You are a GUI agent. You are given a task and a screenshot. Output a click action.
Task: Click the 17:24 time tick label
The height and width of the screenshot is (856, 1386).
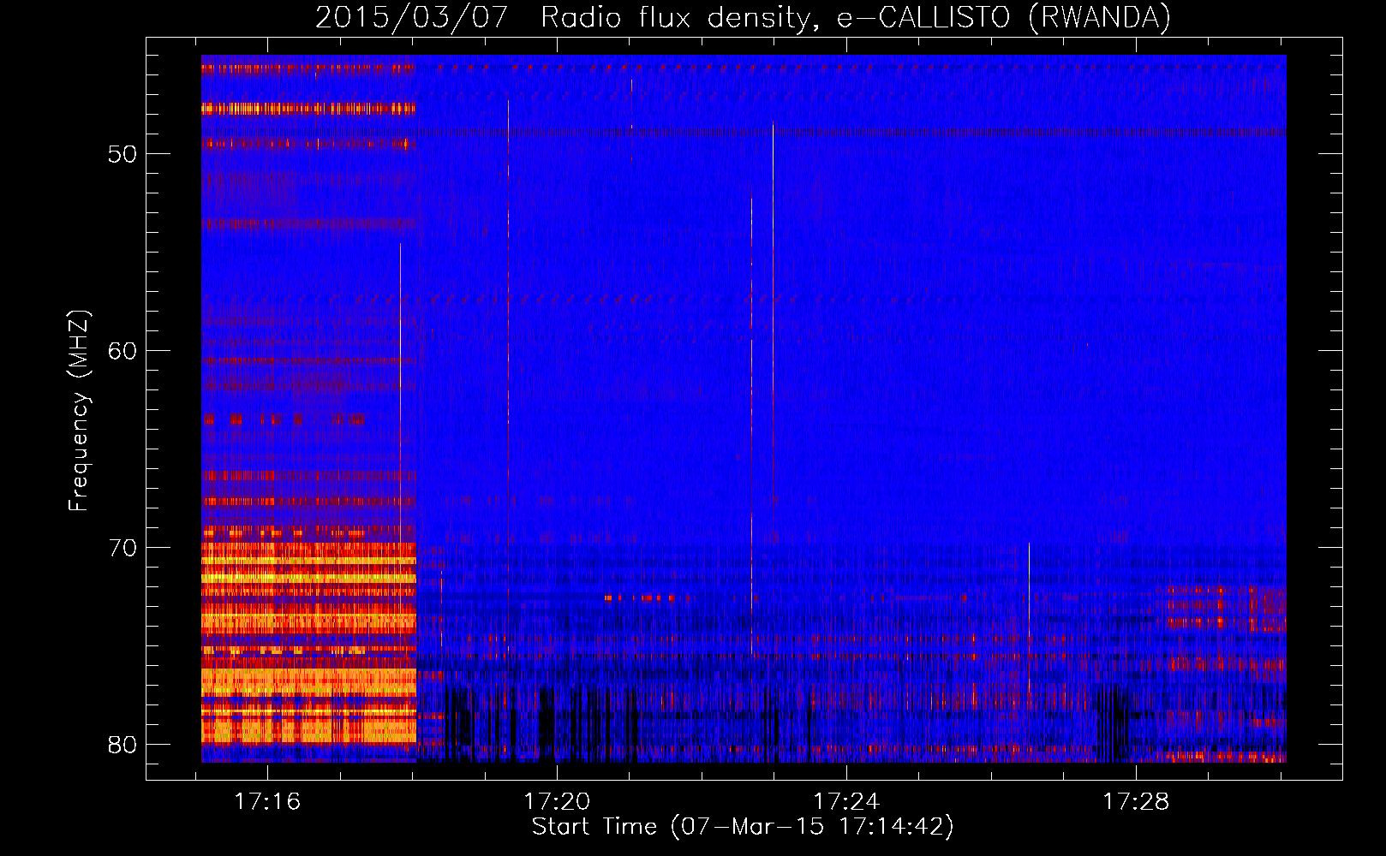click(x=846, y=802)
